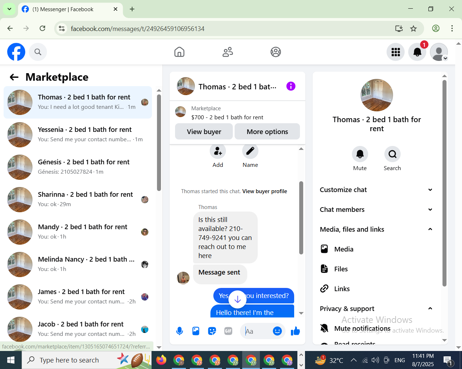Show hidden system tray icons
This screenshot has width=462, height=369.
354,360
